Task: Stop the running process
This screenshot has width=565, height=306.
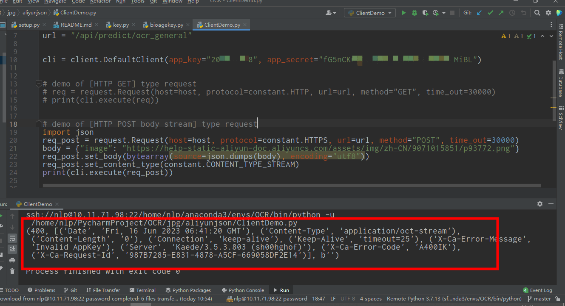Action: 452,13
